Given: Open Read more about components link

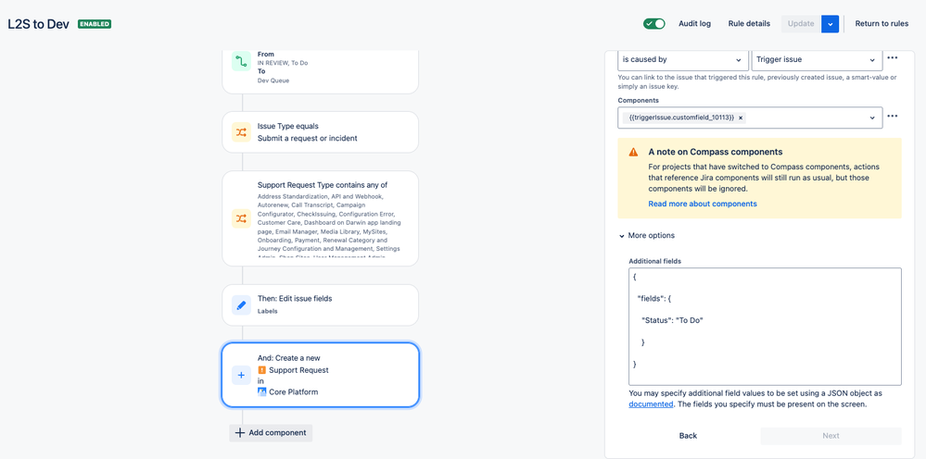Looking at the screenshot, I should click(703, 204).
